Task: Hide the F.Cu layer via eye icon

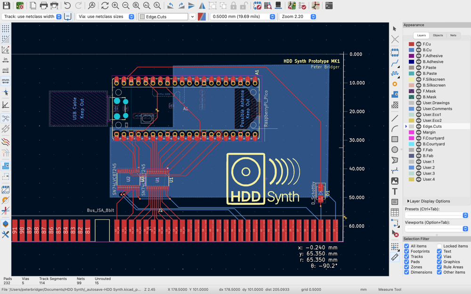Action: point(418,44)
